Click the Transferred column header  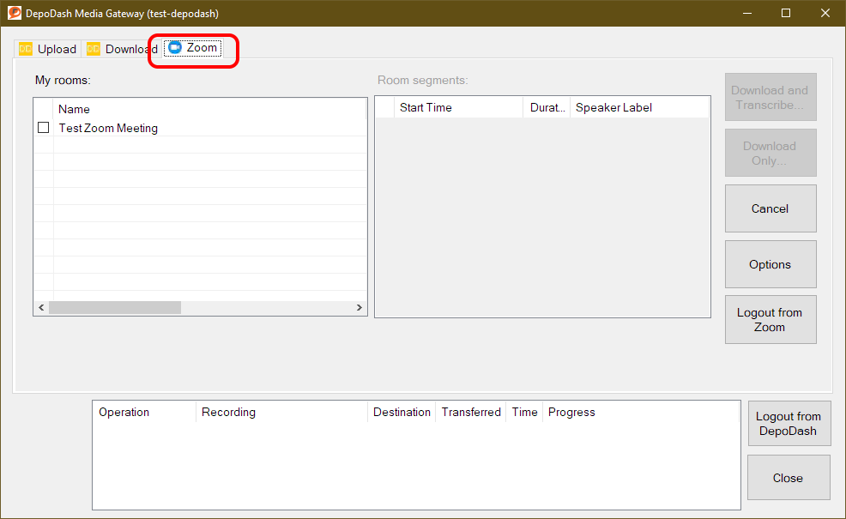470,412
